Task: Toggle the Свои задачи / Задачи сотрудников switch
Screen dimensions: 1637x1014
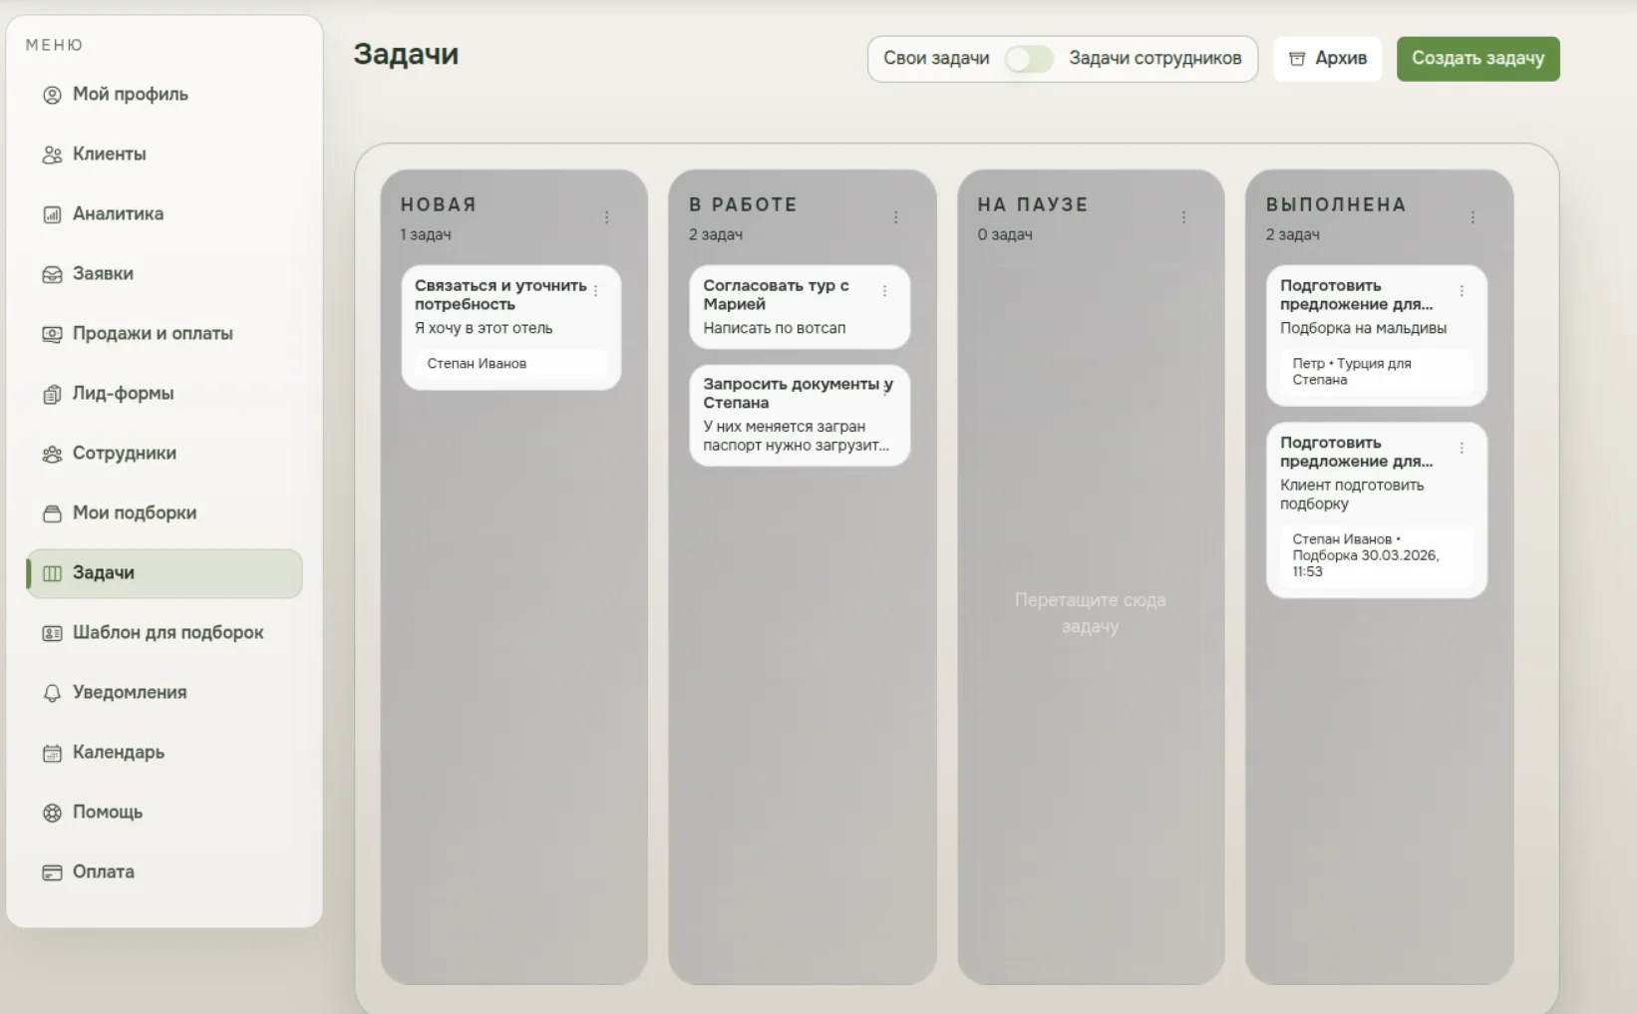Action: pos(1029,59)
